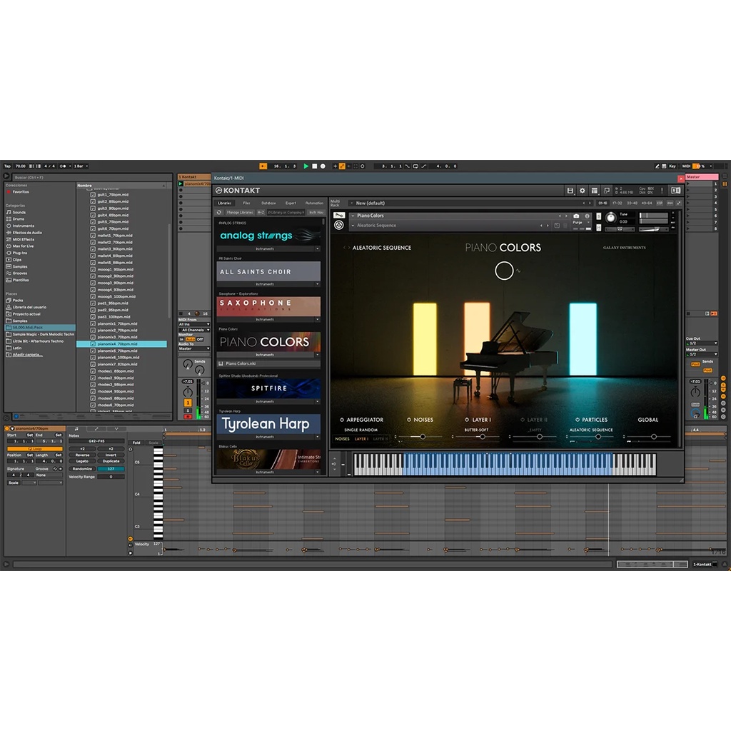Switch to Kontakt Automation tab
Viewport: 731px width, 731px height.
tap(314, 203)
